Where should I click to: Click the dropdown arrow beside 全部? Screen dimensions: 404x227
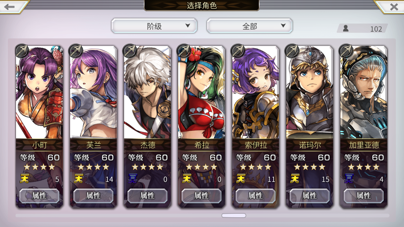(x=283, y=26)
